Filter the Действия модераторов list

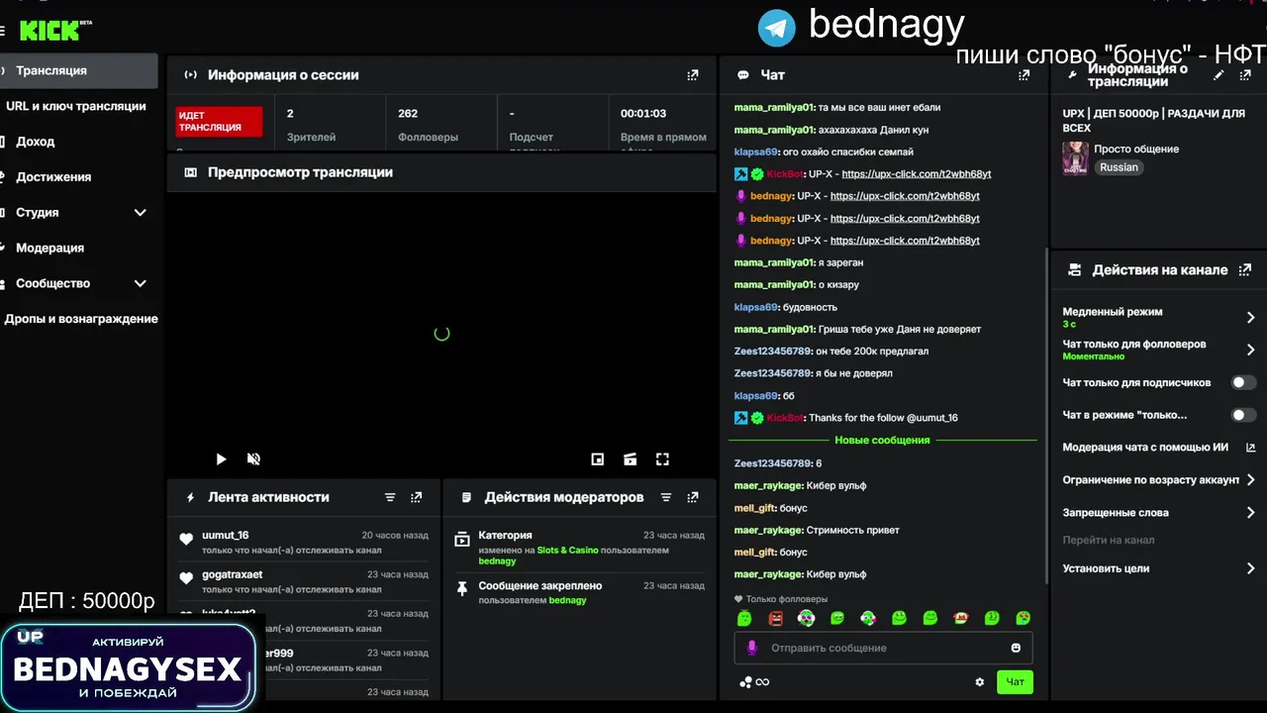666,497
